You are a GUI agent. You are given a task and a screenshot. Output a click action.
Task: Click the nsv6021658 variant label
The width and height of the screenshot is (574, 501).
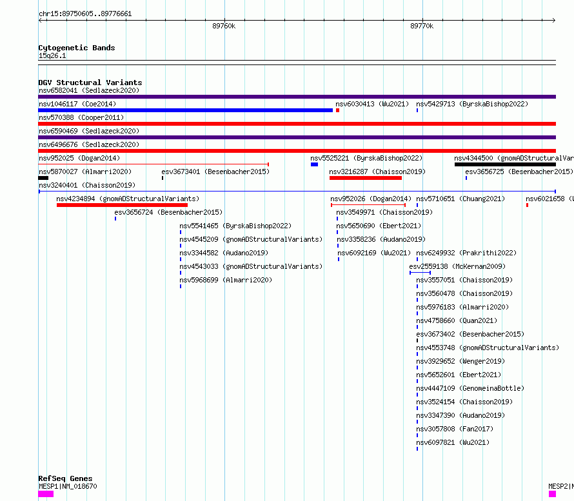[x=549, y=199]
